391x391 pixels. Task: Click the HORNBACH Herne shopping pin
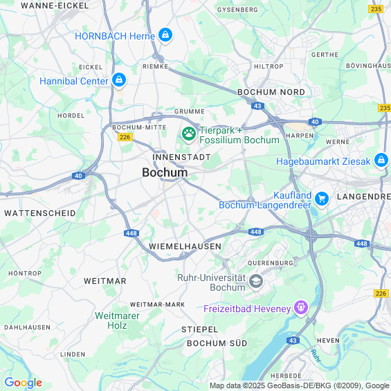[x=165, y=35]
